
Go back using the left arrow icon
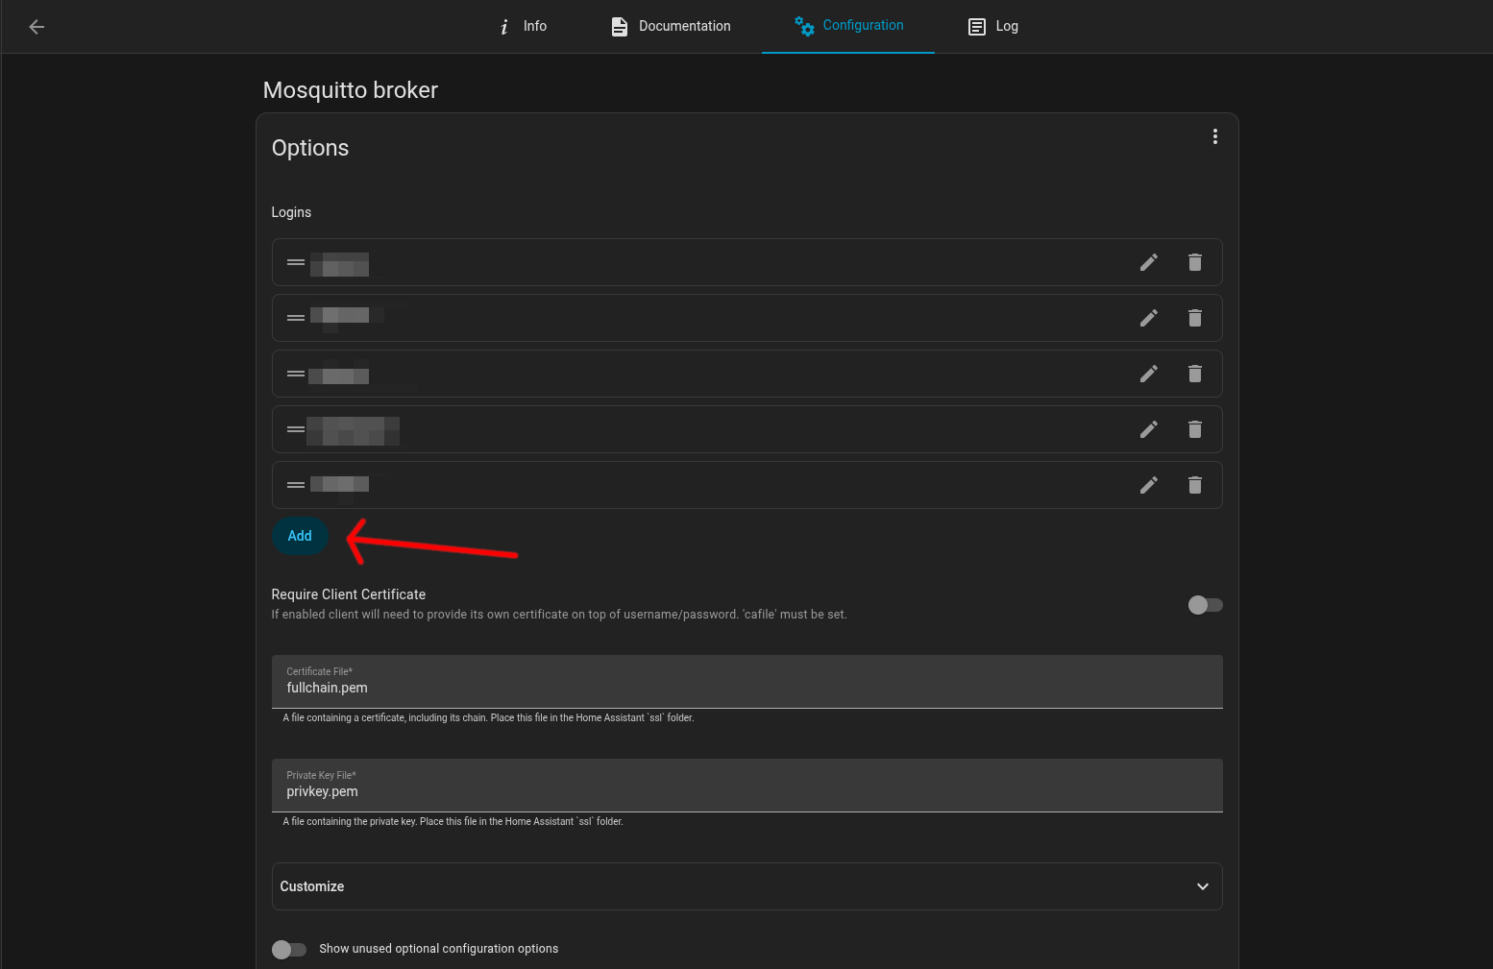[37, 27]
